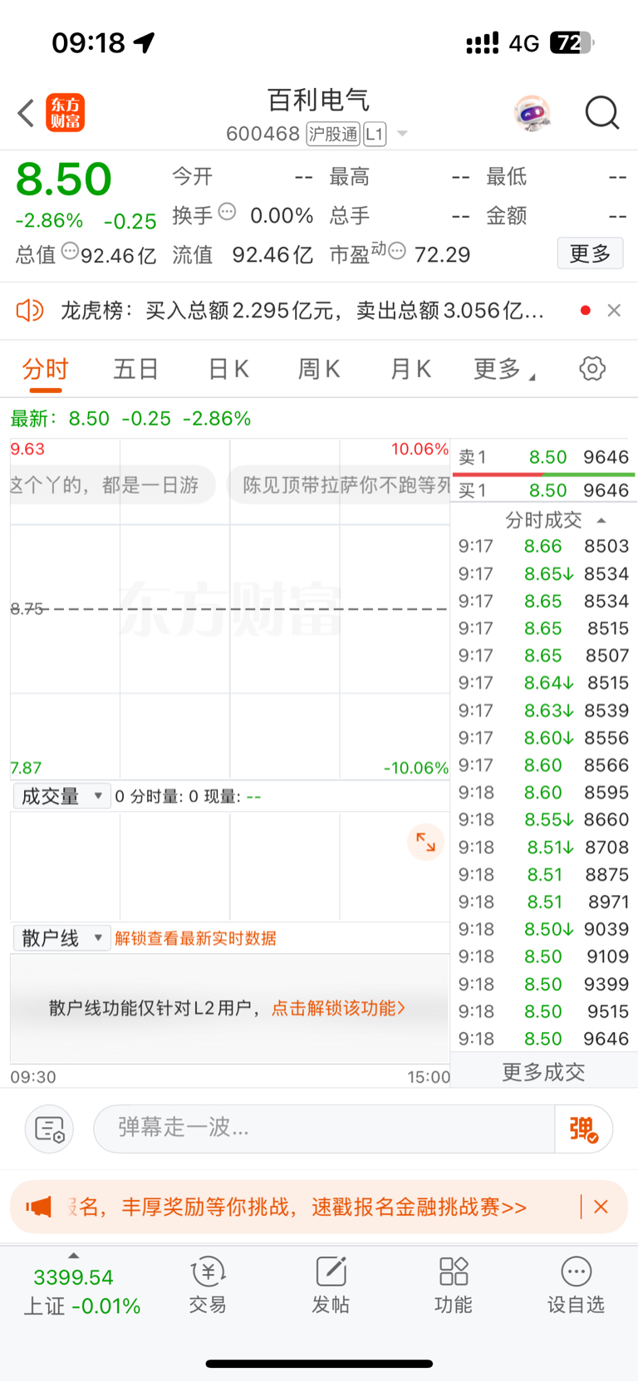Switch to 月K tab
This screenshot has width=638, height=1382.
410,369
